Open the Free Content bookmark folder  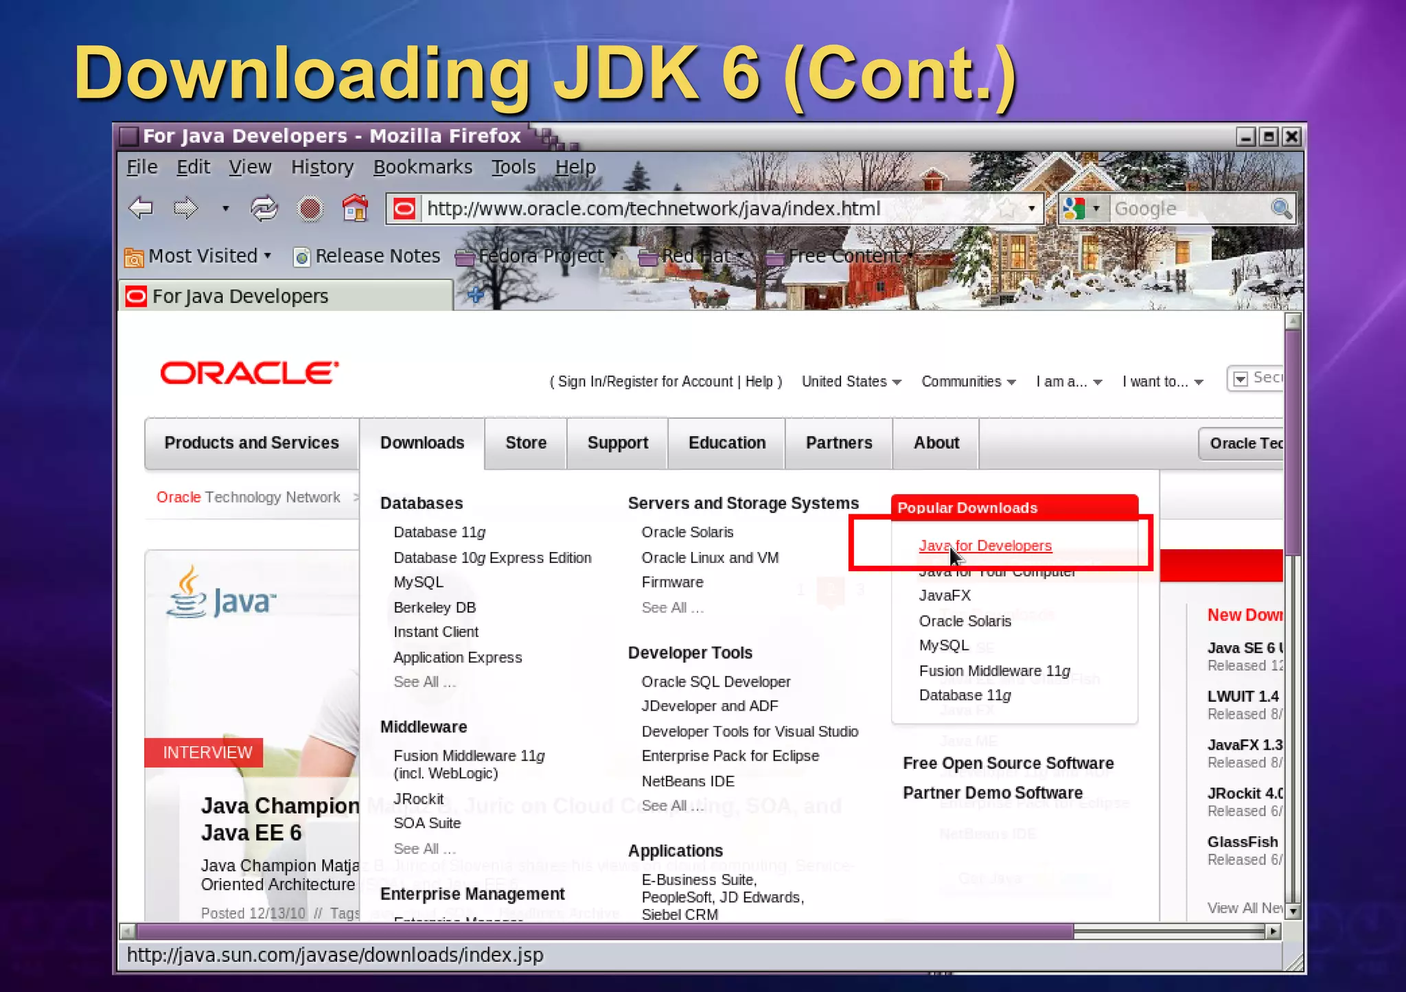[x=839, y=256]
